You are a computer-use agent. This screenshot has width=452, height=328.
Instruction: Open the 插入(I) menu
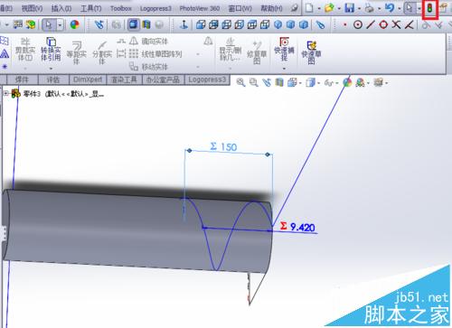pyautogui.click(x=61, y=8)
